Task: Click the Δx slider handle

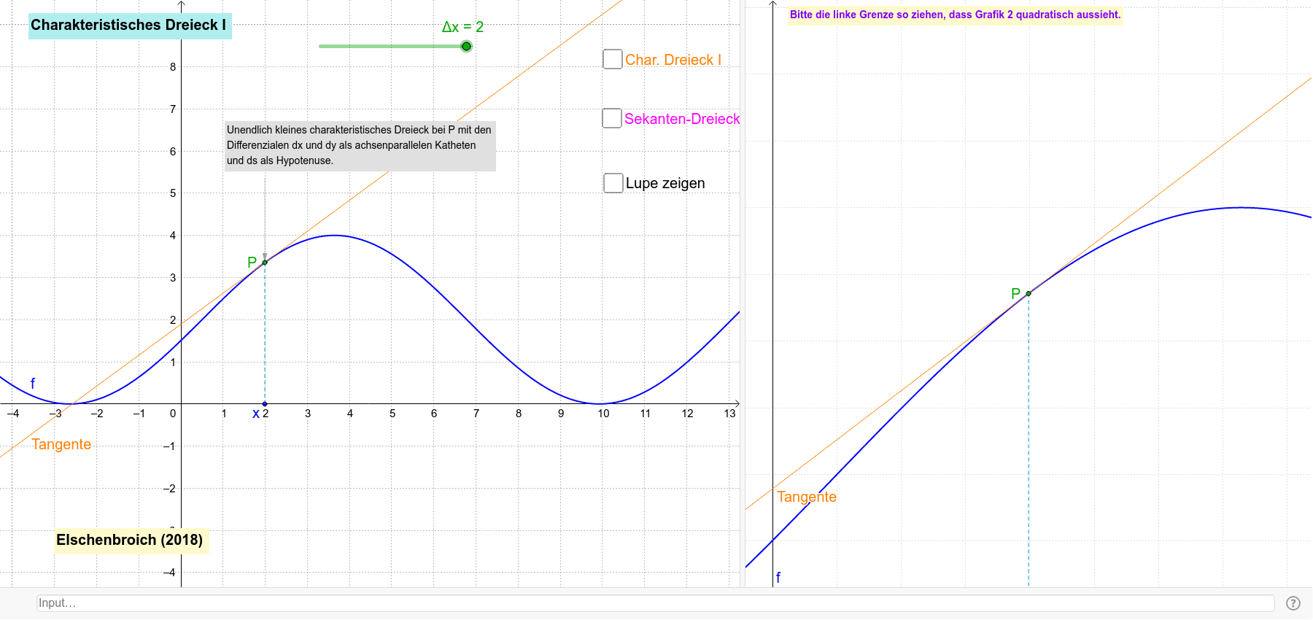Action: 466,47
